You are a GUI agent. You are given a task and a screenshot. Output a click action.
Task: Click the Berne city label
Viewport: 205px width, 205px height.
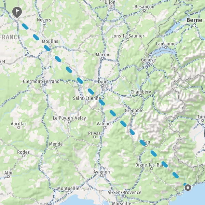click(194, 20)
